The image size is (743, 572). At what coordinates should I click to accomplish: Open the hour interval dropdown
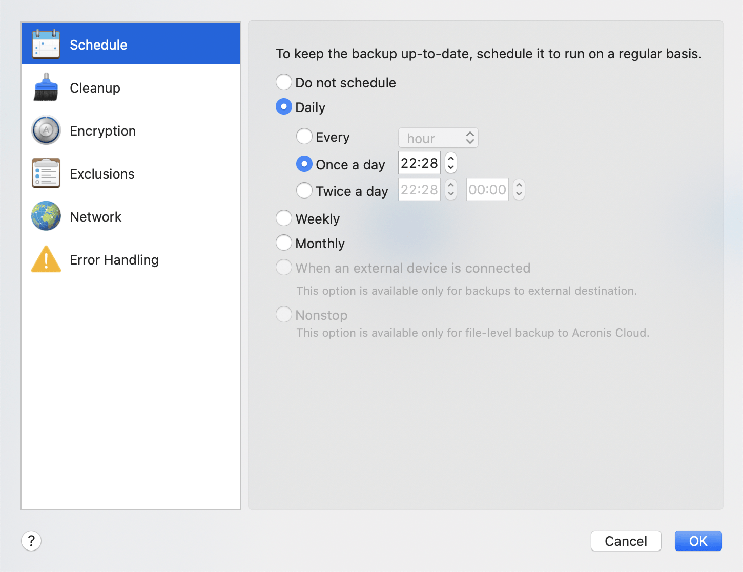pos(438,138)
